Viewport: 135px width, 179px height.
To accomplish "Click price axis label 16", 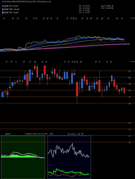I will [x=129, y=104].
